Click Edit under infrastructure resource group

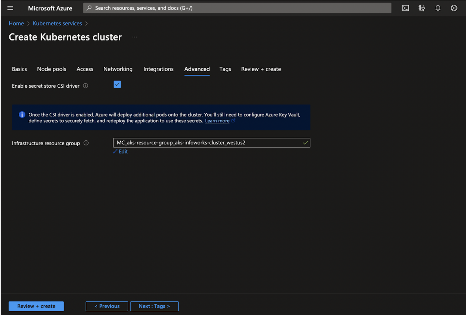[x=123, y=152]
